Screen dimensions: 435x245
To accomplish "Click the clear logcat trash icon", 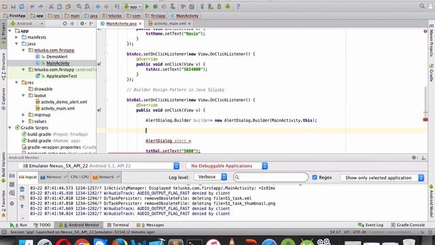I will coord(22,189).
